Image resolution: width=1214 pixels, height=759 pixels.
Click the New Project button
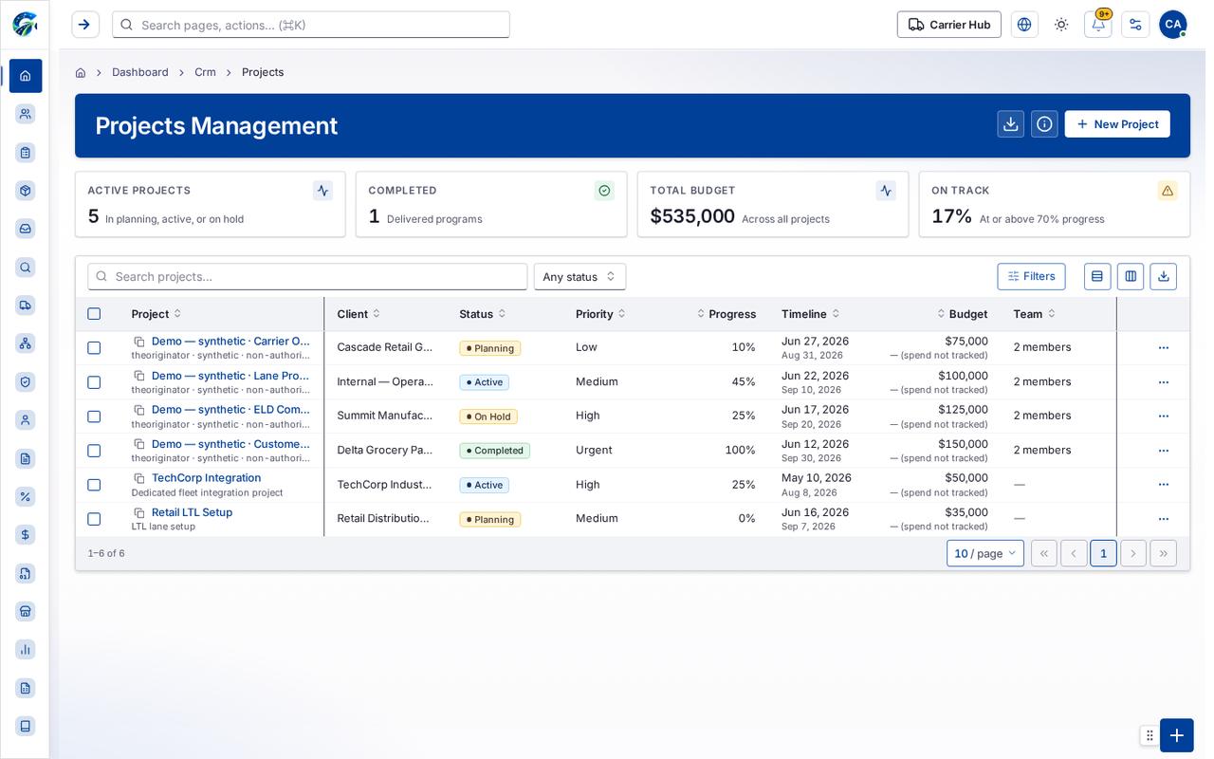point(1117,124)
